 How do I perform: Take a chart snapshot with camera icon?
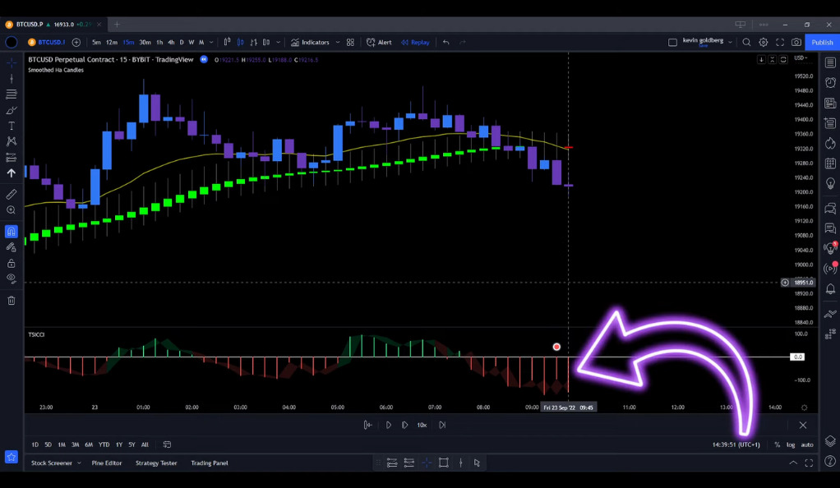tap(796, 42)
